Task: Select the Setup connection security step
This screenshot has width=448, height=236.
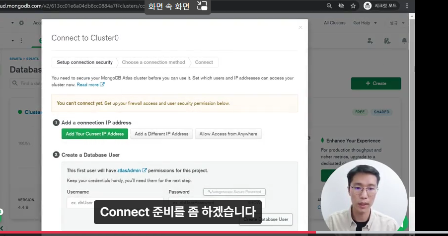Action: pyautogui.click(x=84, y=62)
